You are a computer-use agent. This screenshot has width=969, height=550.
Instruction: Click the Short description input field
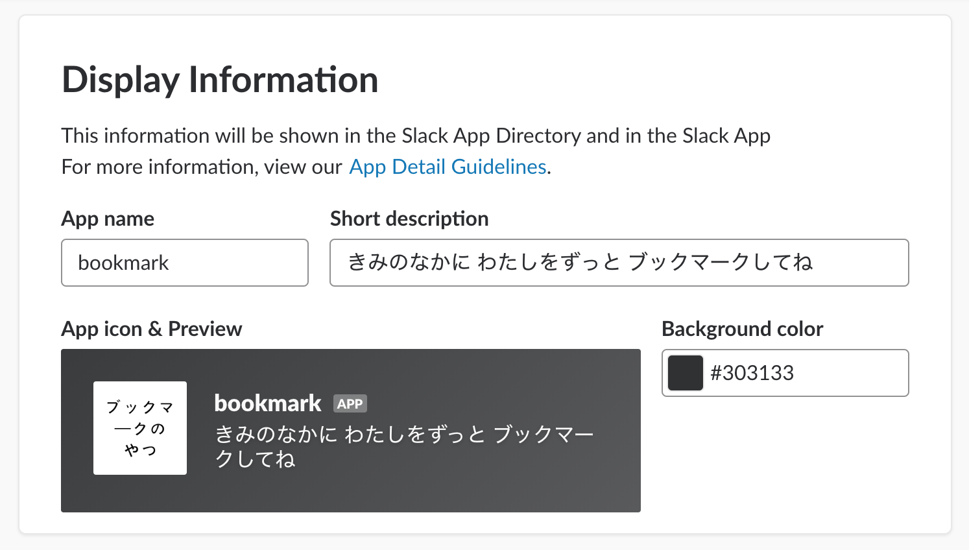coord(619,263)
